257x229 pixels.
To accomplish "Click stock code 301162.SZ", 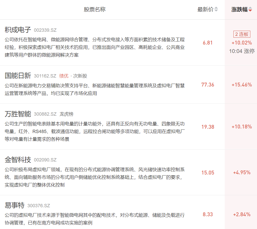I will coord(45,76).
